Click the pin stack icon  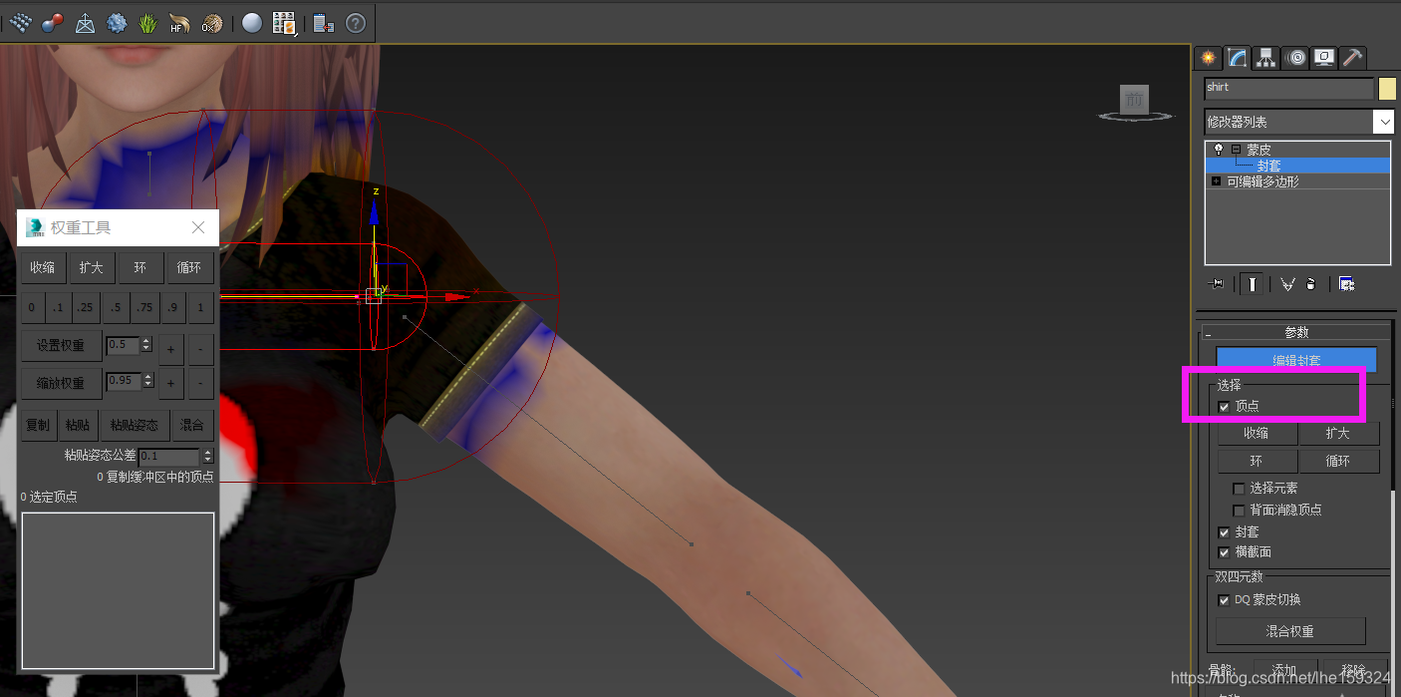tap(1217, 284)
